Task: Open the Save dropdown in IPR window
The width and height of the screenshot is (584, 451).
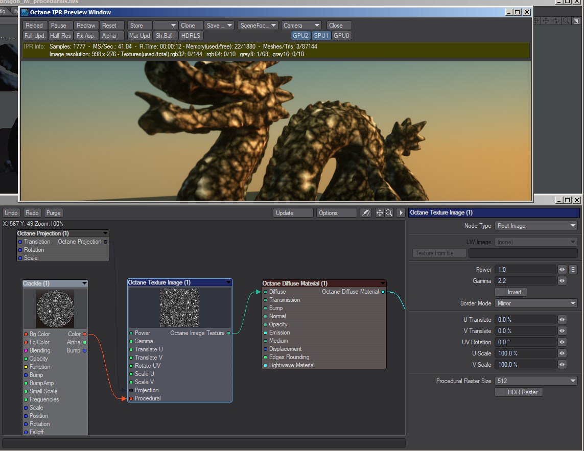Action: (219, 26)
